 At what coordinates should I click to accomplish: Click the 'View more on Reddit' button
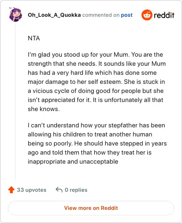click(x=91, y=208)
